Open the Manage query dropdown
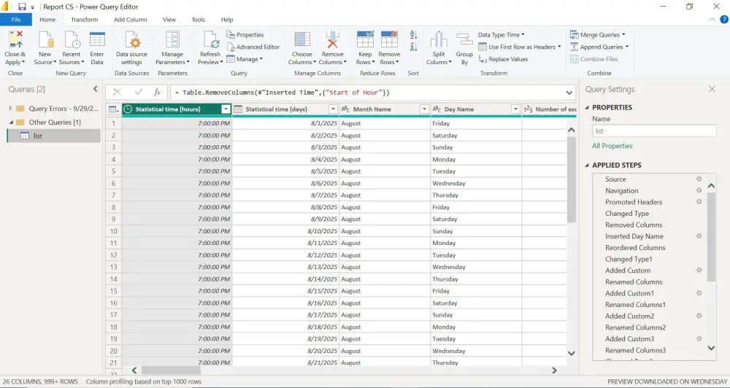 click(245, 59)
